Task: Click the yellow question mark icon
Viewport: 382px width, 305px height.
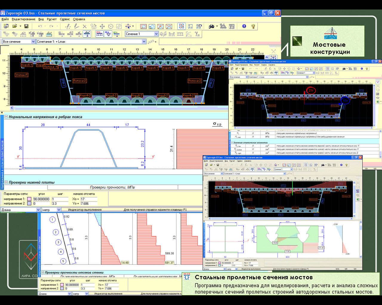Action: coord(253,26)
